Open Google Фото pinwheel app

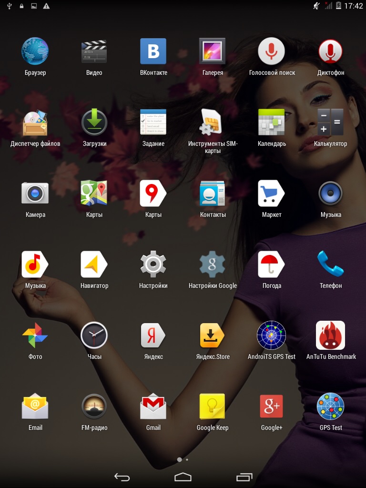click(x=35, y=335)
